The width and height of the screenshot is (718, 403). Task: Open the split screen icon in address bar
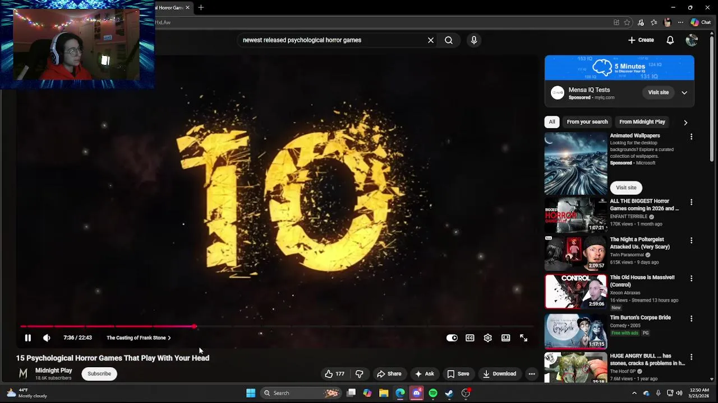point(616,22)
